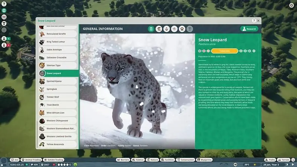
Task: Select Springbok entry
Action: tap(58, 89)
